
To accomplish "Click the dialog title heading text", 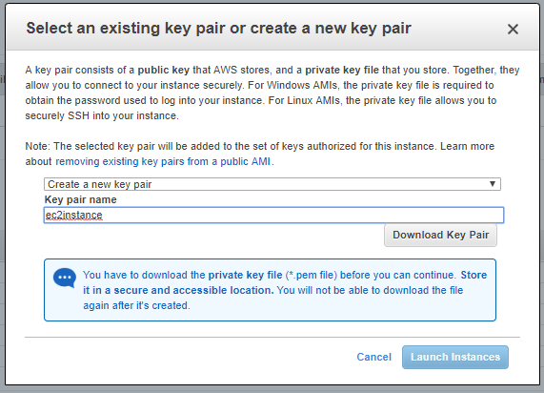I will [218, 29].
